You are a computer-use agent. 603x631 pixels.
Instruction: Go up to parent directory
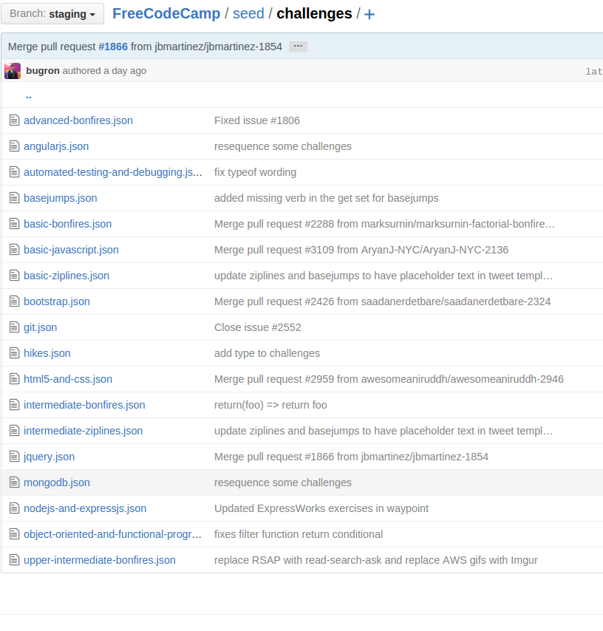[x=29, y=96]
